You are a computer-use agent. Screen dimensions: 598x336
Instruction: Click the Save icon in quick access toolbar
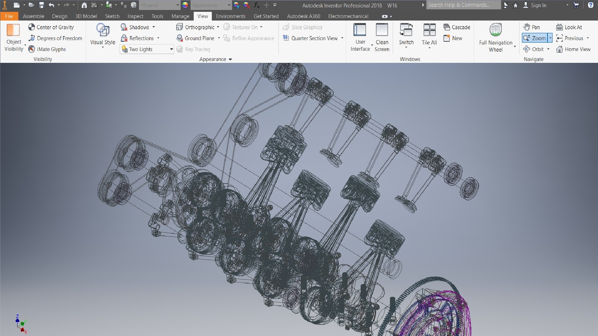[x=41, y=5]
